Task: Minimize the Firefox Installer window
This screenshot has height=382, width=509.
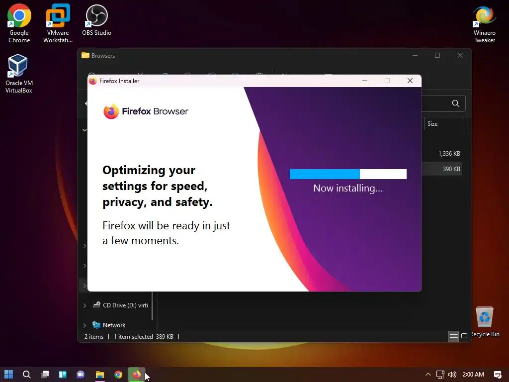Action: click(x=365, y=81)
